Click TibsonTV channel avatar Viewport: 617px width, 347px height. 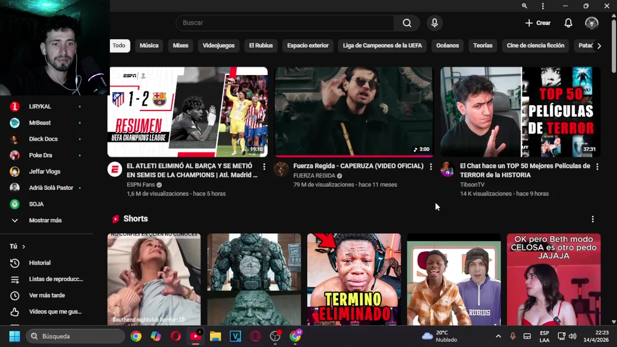[x=448, y=169]
